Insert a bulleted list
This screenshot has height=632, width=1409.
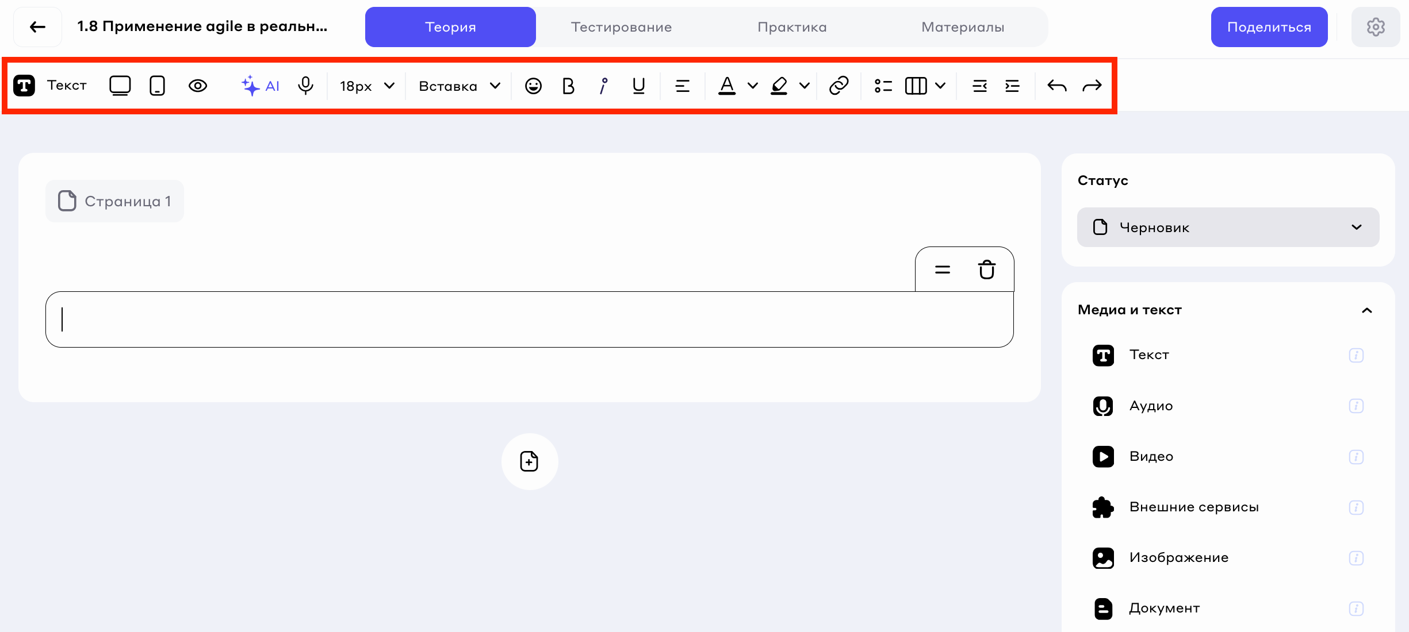(883, 86)
